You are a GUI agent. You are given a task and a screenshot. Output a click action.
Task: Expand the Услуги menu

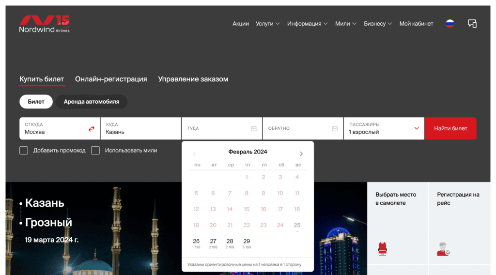click(267, 24)
